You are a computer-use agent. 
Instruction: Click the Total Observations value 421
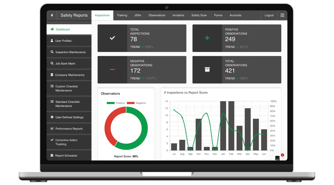[x=230, y=71]
